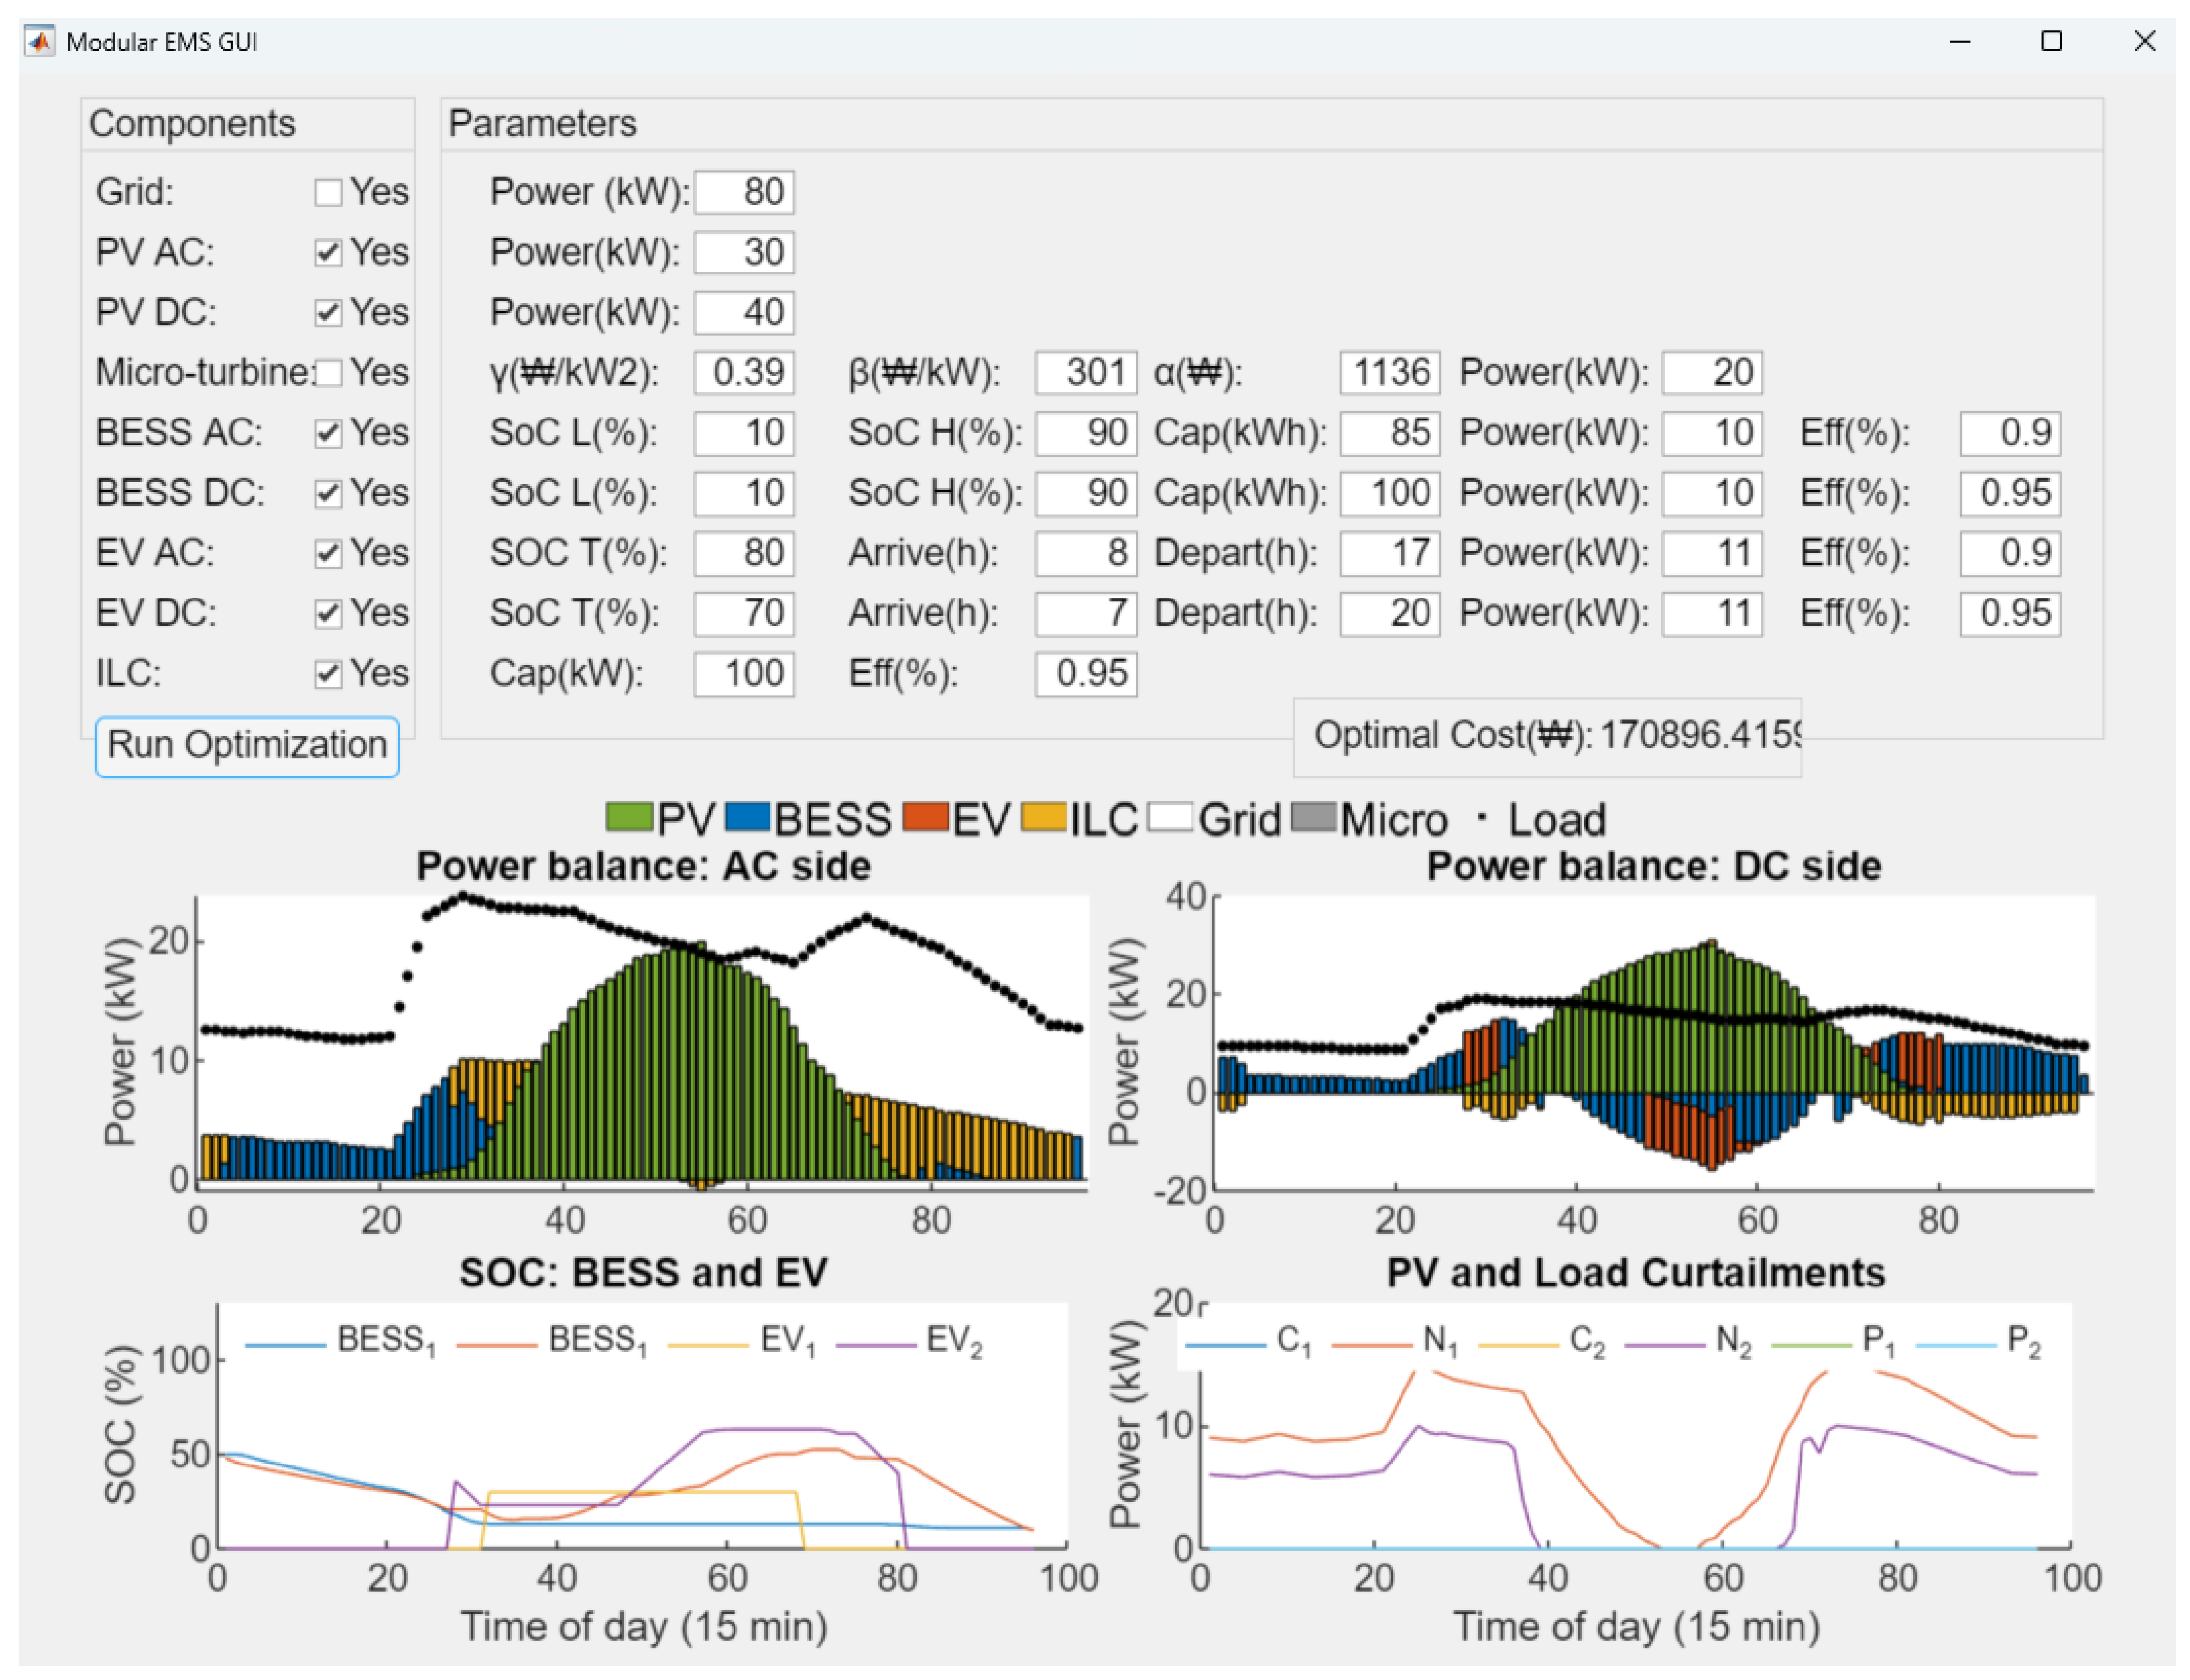2190x1680 pixels.
Task: Click yellow ILC legend swatch
Action: (x=1044, y=817)
